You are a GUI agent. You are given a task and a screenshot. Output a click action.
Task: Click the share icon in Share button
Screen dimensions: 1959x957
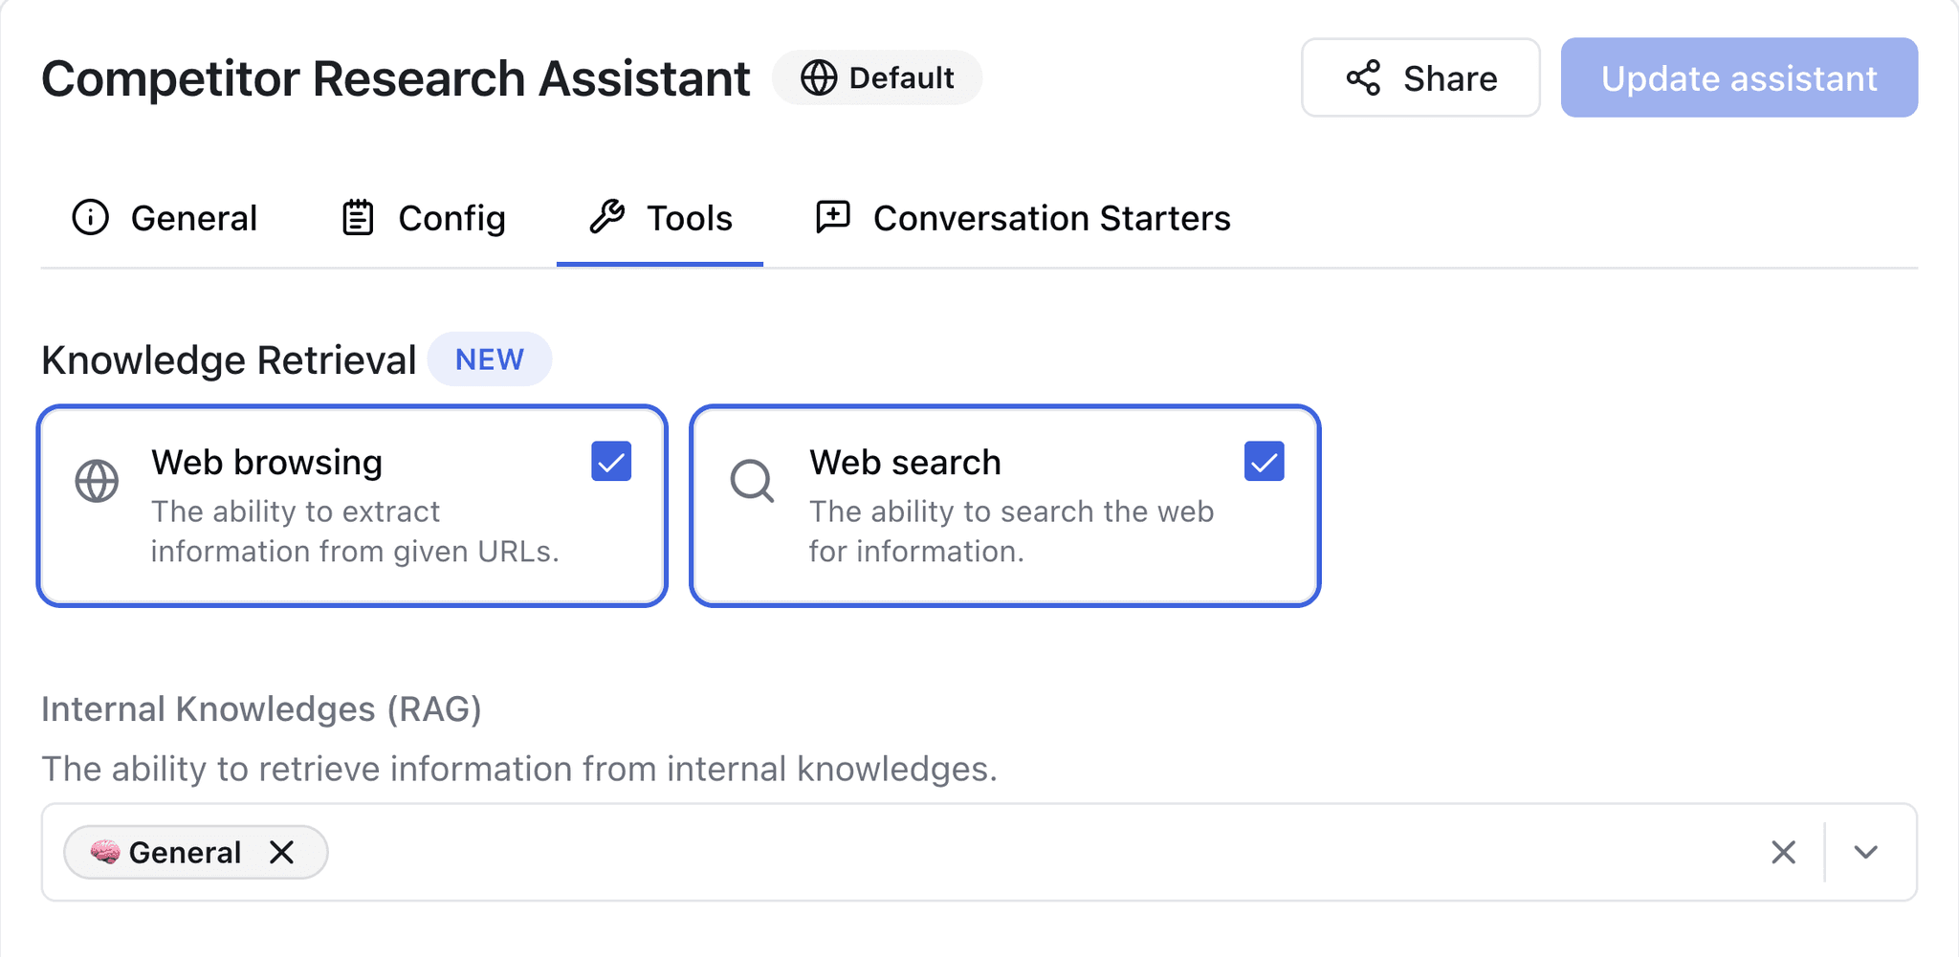1363,78
